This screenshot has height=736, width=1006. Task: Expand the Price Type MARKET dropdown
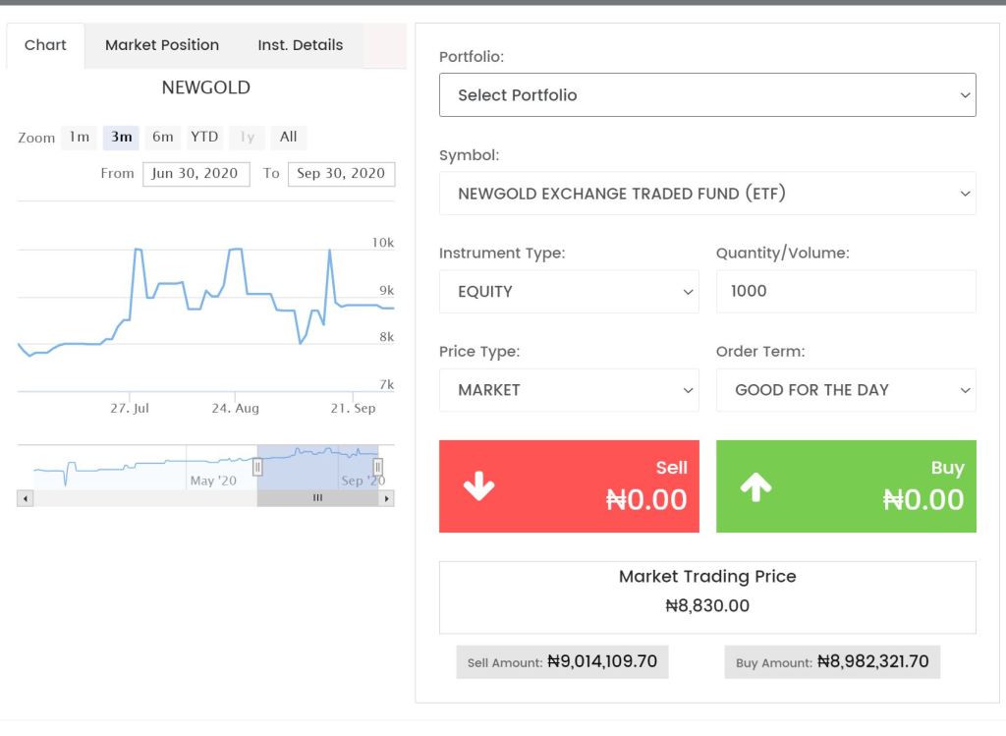point(569,390)
